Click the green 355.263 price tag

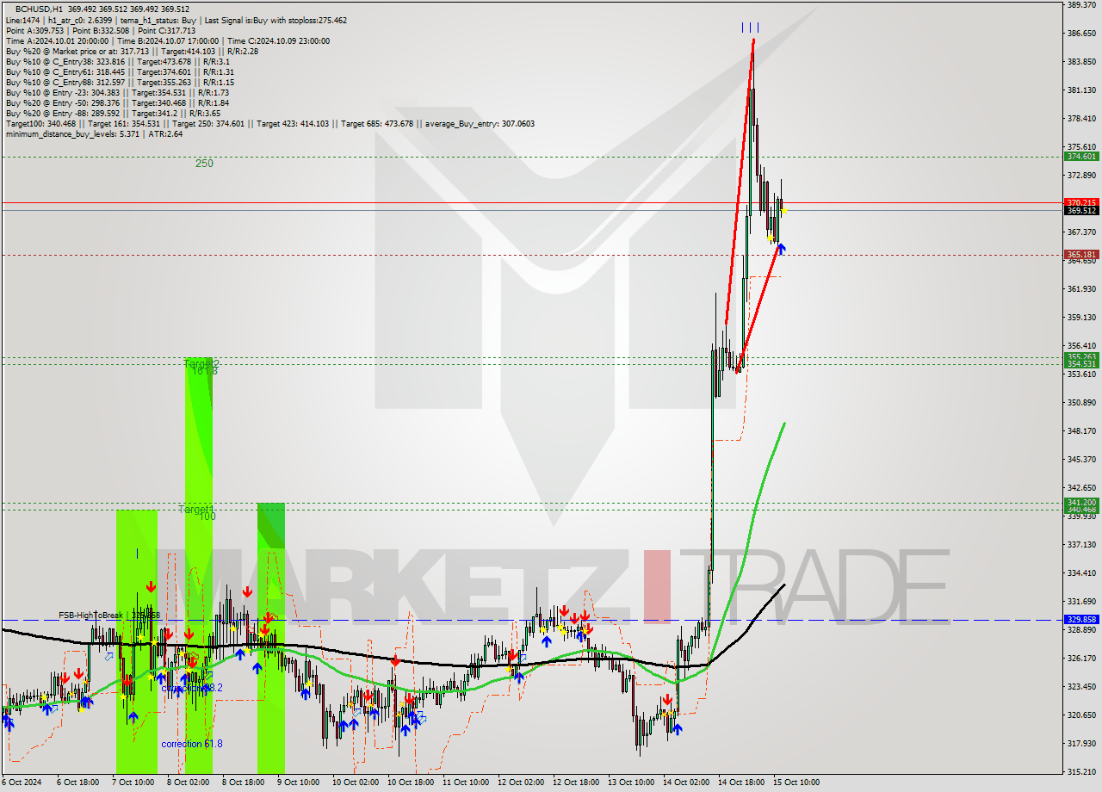click(1081, 356)
